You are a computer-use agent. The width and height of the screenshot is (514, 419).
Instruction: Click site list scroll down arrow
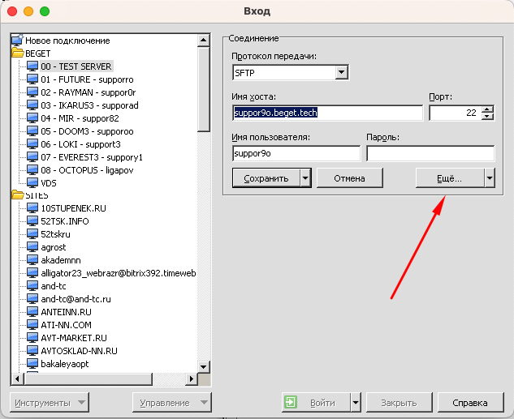pyautogui.click(x=204, y=366)
